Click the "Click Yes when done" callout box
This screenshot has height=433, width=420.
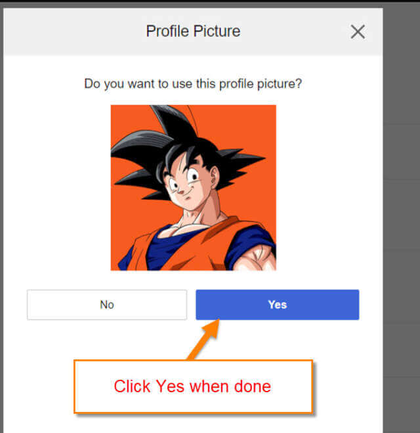coord(193,386)
